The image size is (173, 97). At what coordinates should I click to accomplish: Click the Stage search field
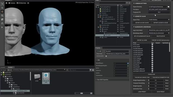point(111,3)
